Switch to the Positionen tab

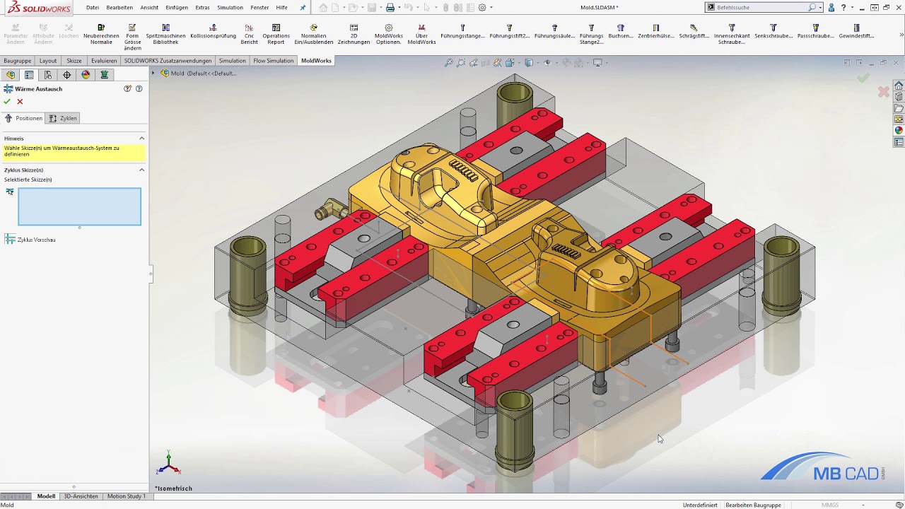[x=23, y=118]
